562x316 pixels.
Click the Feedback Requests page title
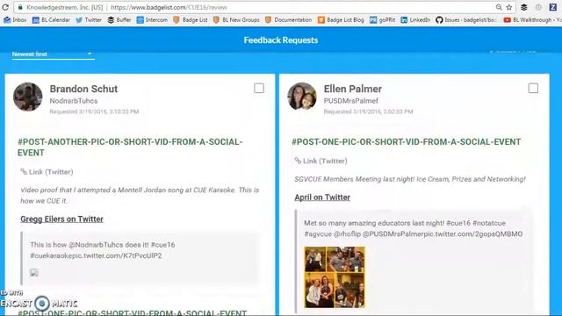point(281,40)
